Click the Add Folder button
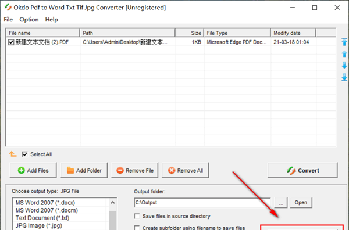 point(84,170)
